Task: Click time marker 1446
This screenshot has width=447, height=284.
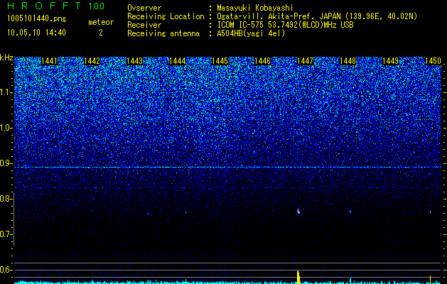Action: coord(262,61)
